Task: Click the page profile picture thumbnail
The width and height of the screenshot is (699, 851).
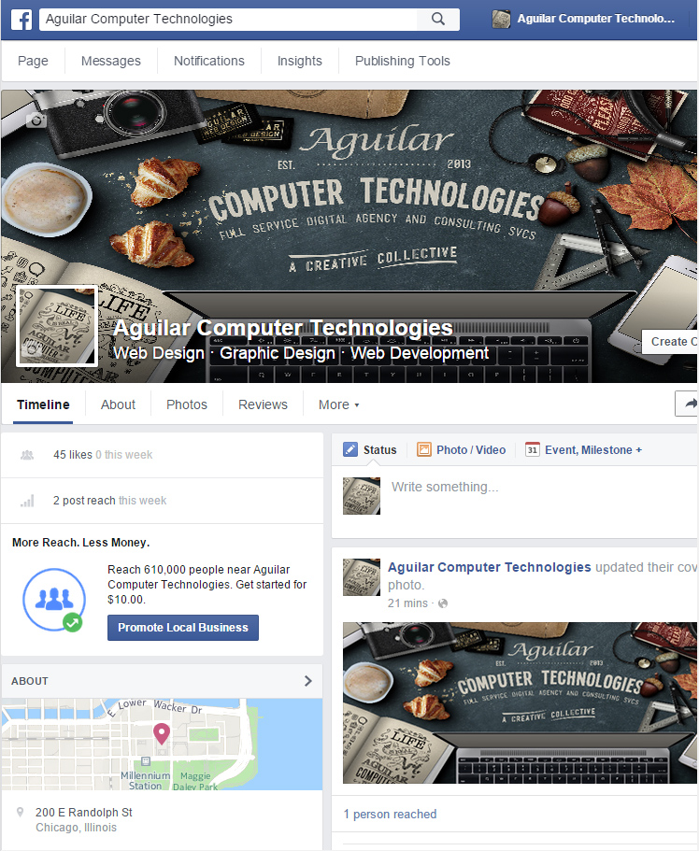Action: 57,326
